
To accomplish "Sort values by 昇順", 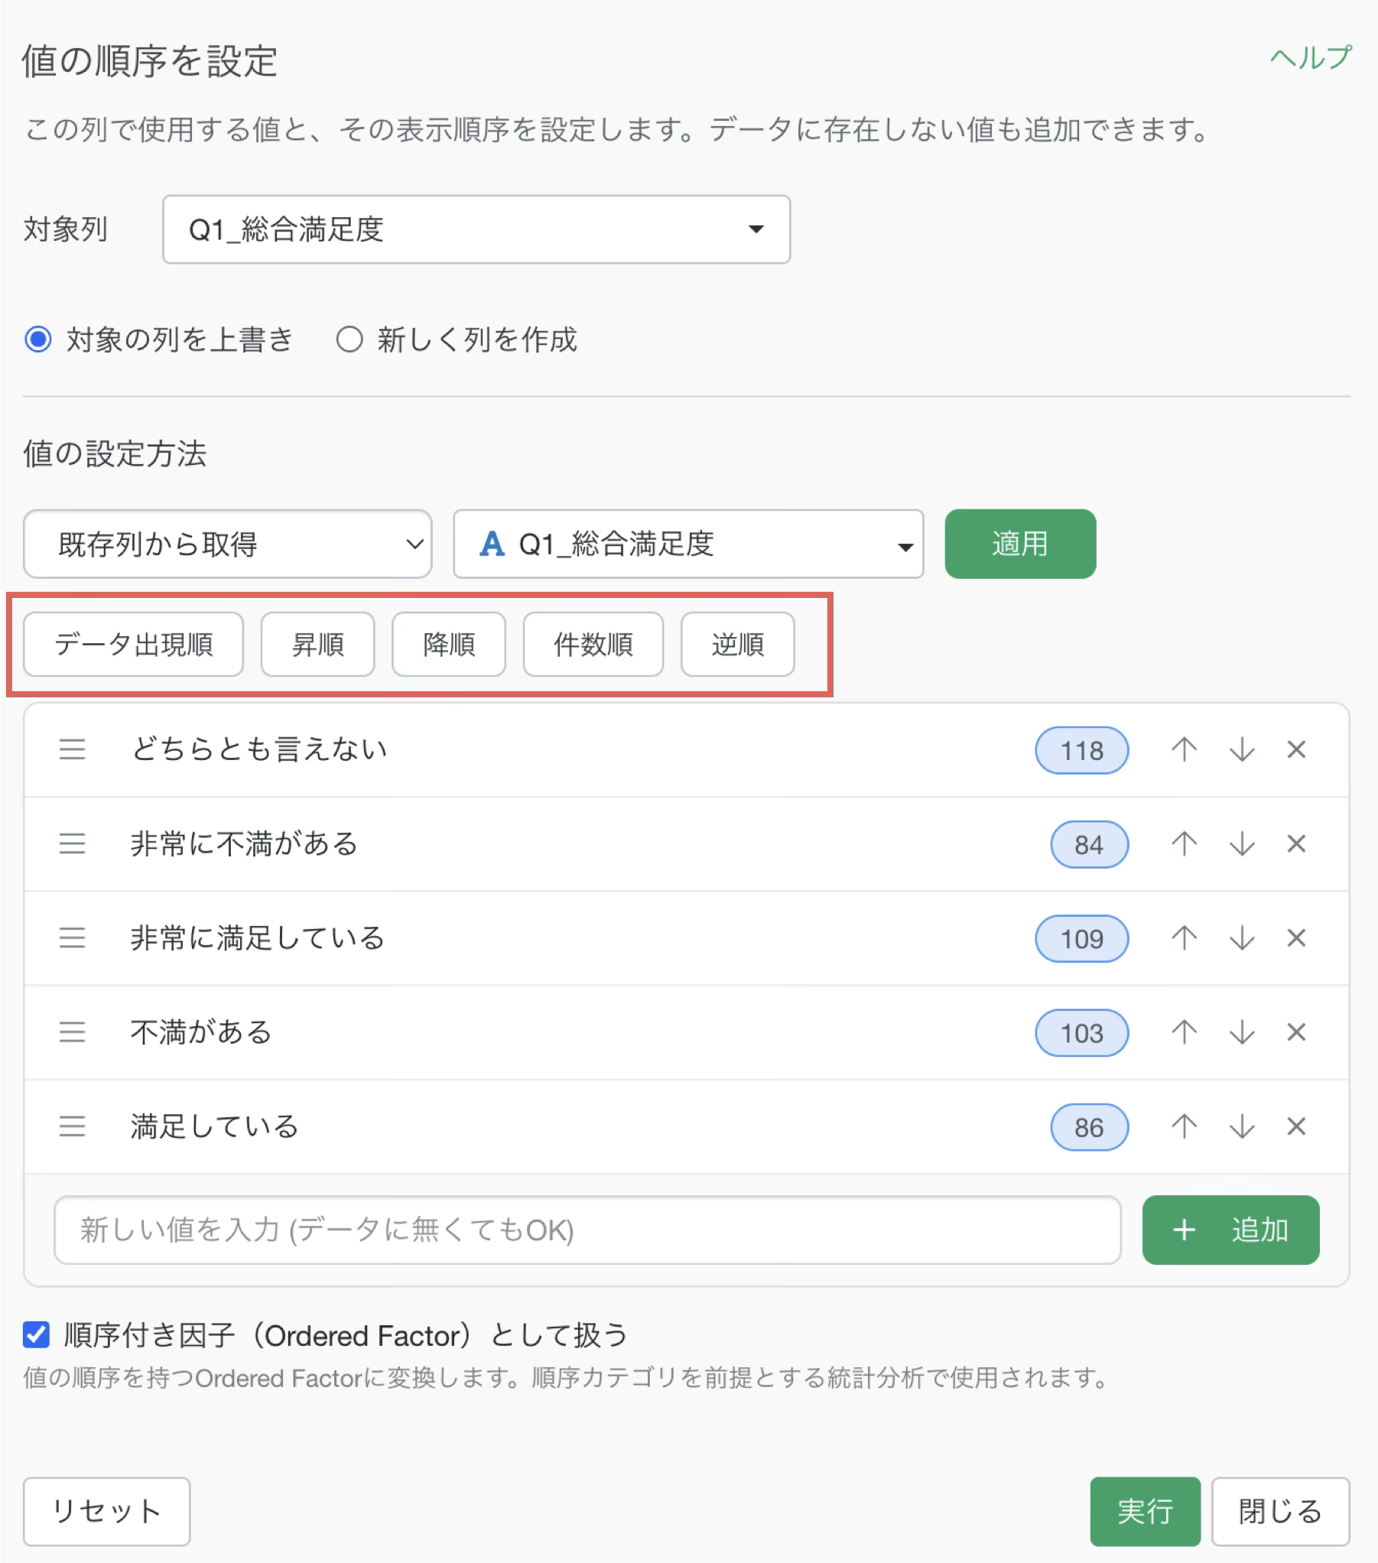I will 318,645.
